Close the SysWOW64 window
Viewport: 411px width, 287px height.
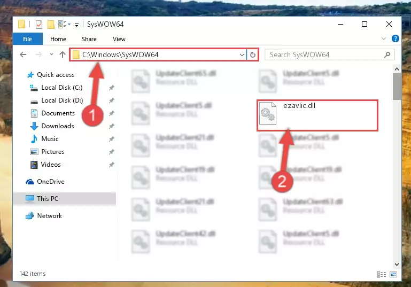point(389,25)
